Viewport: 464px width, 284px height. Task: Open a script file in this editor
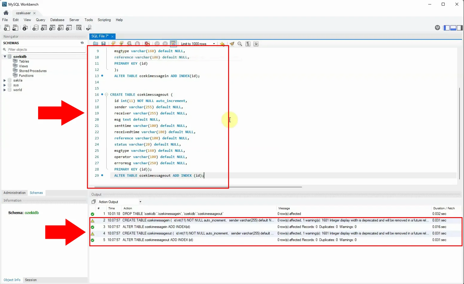96,44
